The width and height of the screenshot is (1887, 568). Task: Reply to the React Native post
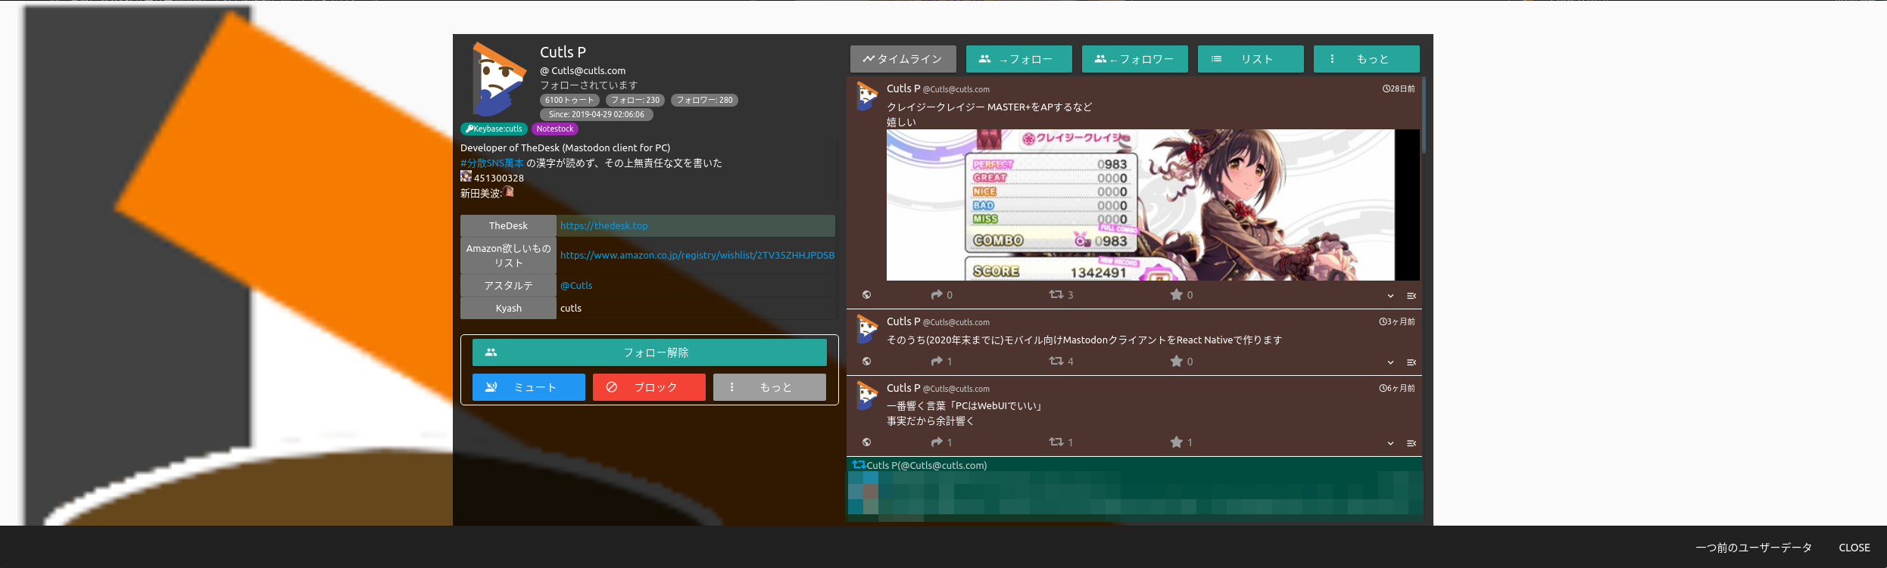coord(937,361)
